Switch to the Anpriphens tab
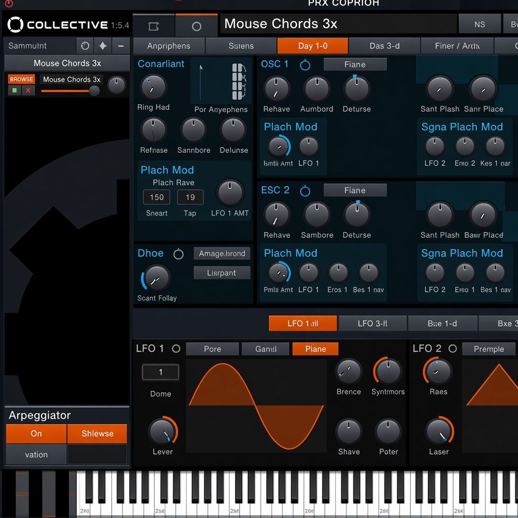Viewport: 518px width, 518px height. [x=169, y=46]
